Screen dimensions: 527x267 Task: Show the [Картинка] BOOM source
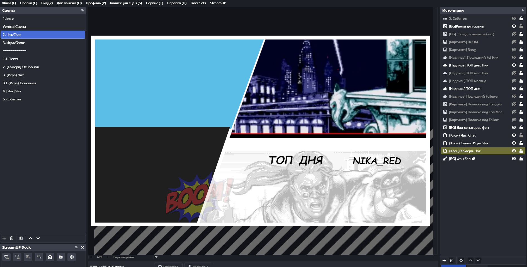click(514, 42)
